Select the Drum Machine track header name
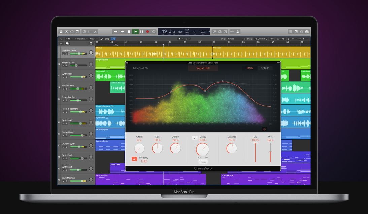The height and width of the screenshot is (214, 368). tap(68, 178)
